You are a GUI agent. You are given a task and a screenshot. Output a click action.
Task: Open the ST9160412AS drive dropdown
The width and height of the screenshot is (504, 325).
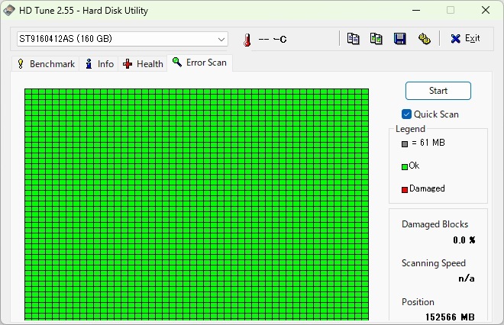click(122, 39)
